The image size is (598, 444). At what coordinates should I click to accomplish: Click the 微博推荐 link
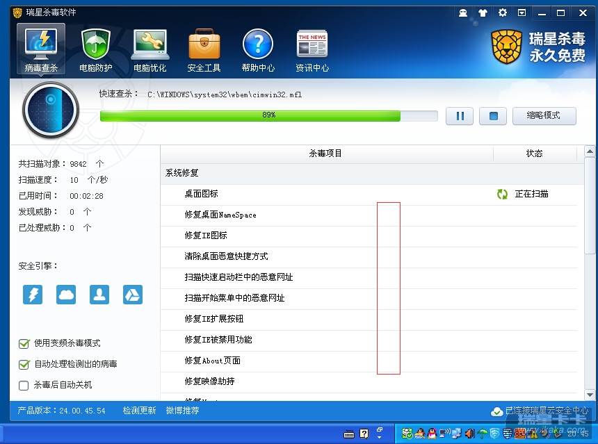pyautogui.click(x=182, y=411)
